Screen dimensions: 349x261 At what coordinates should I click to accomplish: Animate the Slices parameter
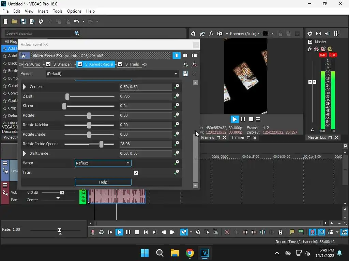[x=177, y=106]
